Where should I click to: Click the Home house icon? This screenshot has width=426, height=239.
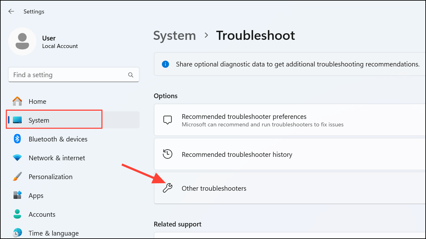coord(17,101)
